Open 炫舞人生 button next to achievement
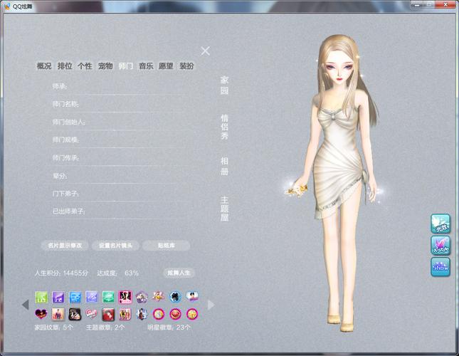Viewport: 459px width, 356px height. point(179,273)
